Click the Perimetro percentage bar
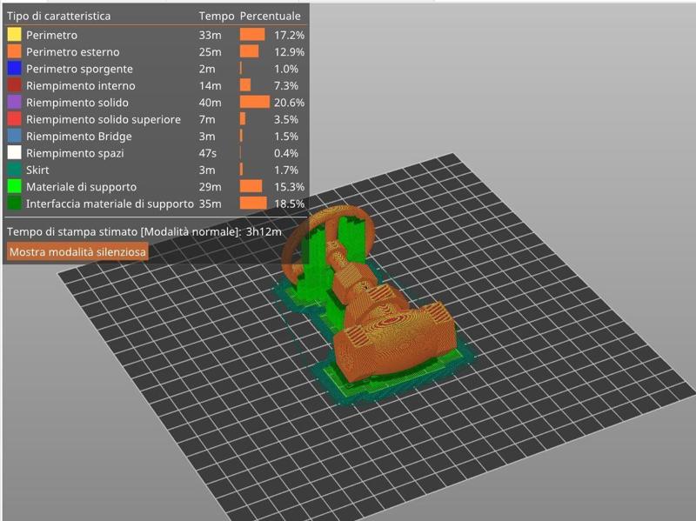Viewport: 696px width, 521px height. click(x=252, y=35)
